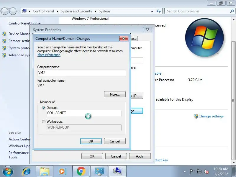Open Windows Explorer folder taskbar icon
Image resolution: width=236 pixels, height=177 pixels.
tap(45, 171)
